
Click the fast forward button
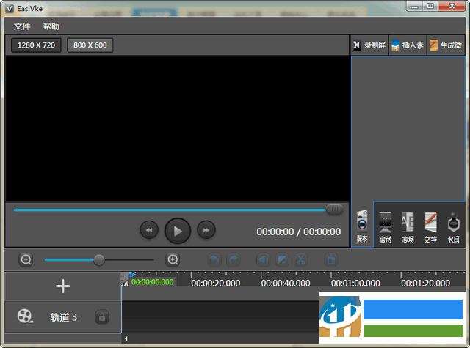[x=206, y=230]
